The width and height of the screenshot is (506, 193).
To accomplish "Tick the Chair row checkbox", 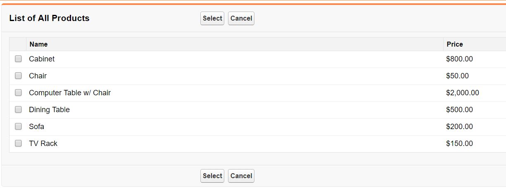I will click(x=18, y=76).
